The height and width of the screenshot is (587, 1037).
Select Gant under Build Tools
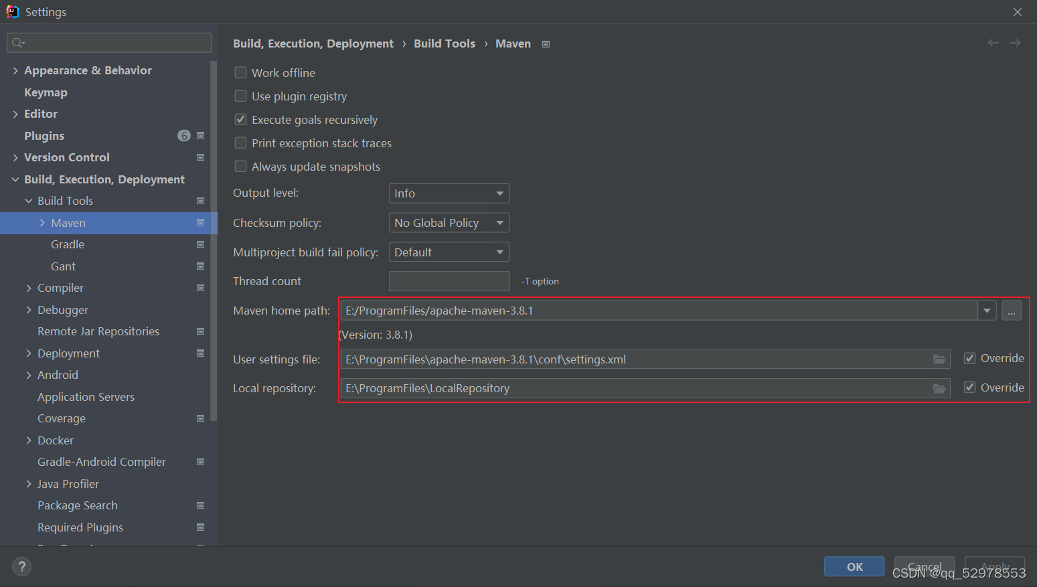tap(63, 266)
